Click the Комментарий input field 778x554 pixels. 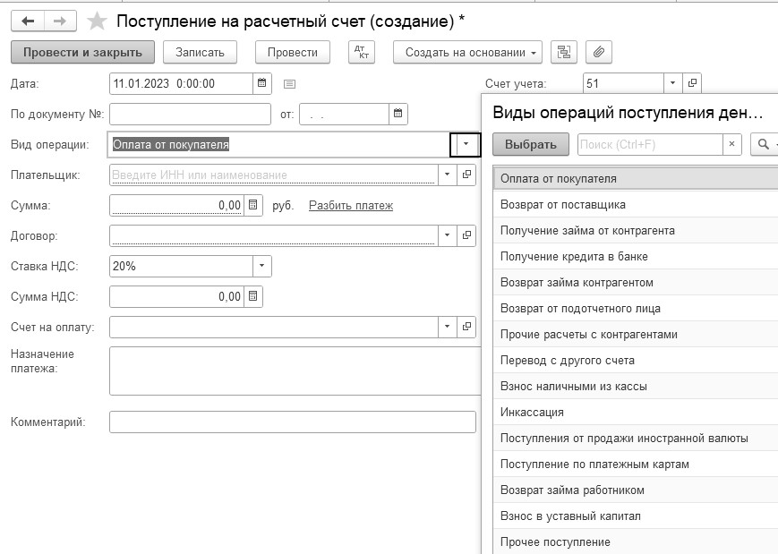pos(293,422)
